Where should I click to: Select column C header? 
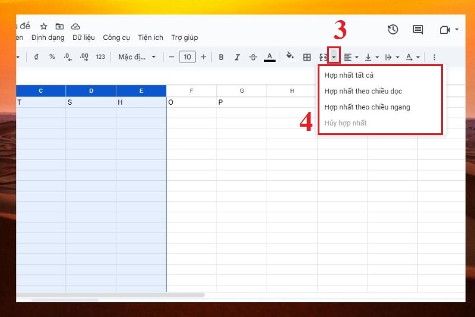point(41,91)
